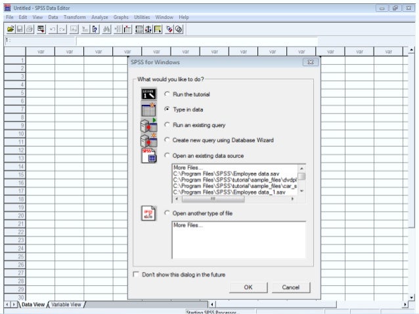Open the Dialog Recall toolbar icon
419x314 pixels.
coord(41,29)
